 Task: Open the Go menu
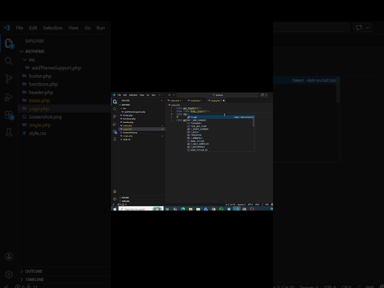pyautogui.click(x=148, y=95)
